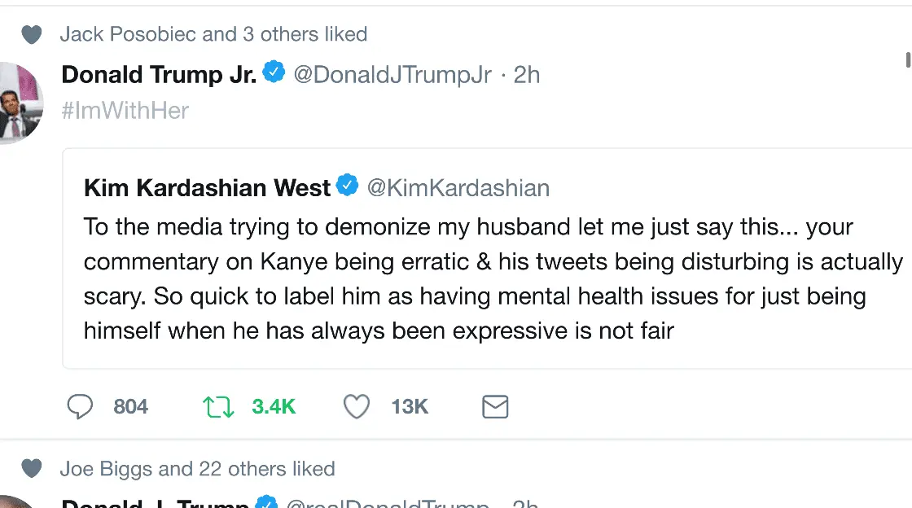Click the 3.4K retweet count
Viewport: 912px width, 508px height.
tap(274, 406)
